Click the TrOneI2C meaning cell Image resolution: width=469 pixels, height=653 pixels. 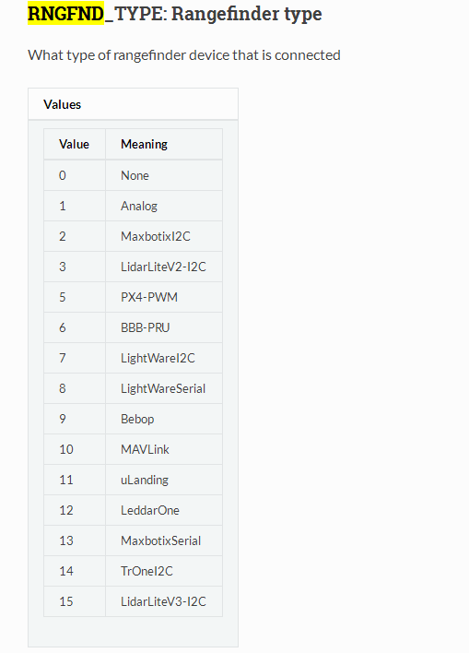(x=164, y=571)
